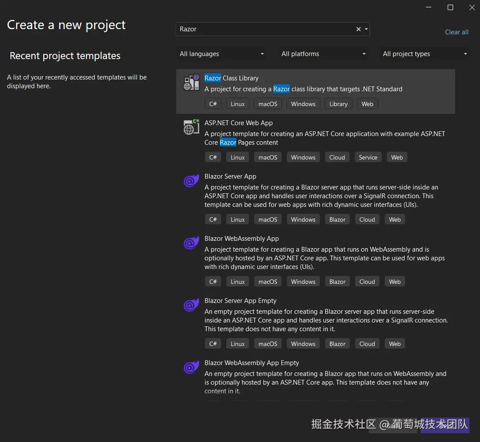The height and width of the screenshot is (442, 480).
Task: Select the Blazor Server App template
Action: (316, 198)
